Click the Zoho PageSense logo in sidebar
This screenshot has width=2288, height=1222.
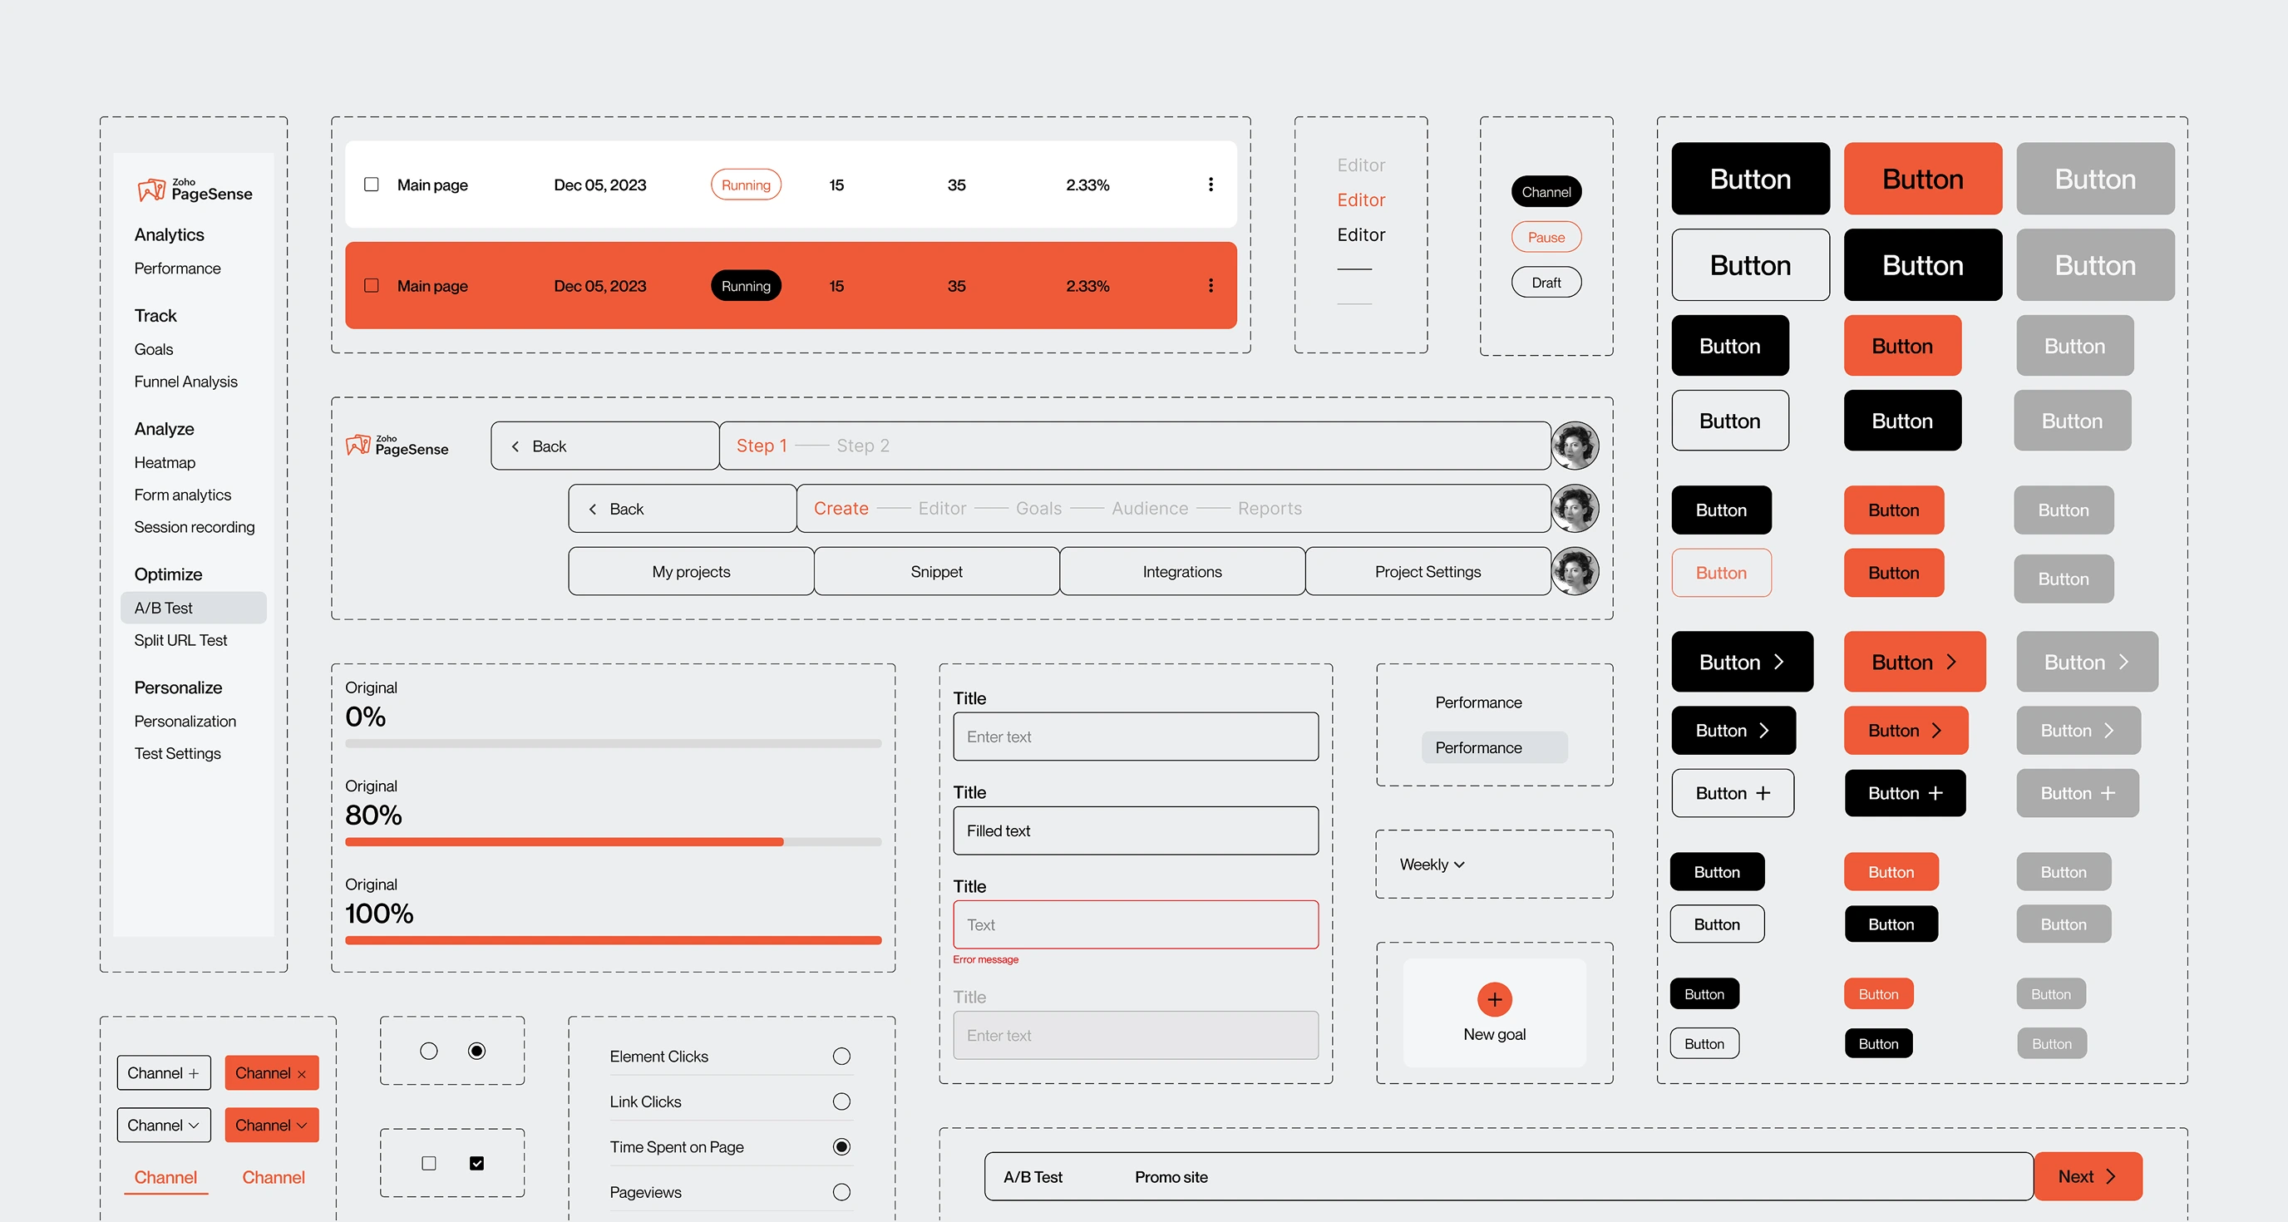pyautogui.click(x=195, y=190)
